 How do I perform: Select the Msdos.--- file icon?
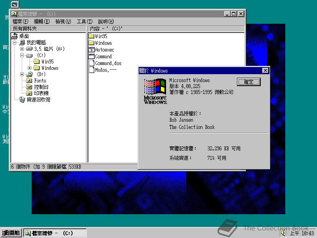point(92,70)
